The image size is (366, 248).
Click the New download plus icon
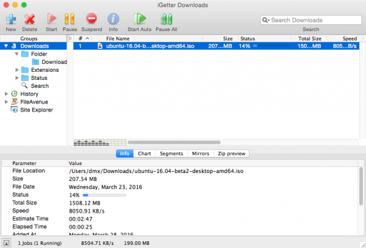(11, 19)
